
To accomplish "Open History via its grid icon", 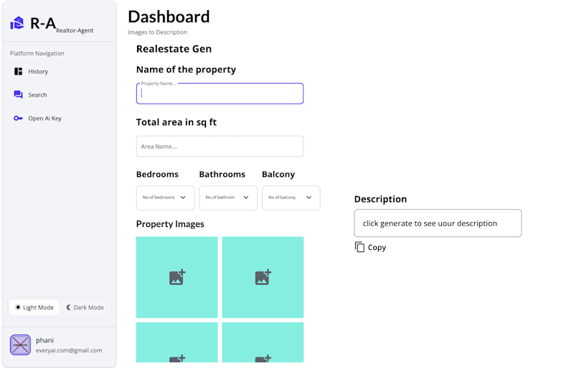I will pyautogui.click(x=18, y=72).
